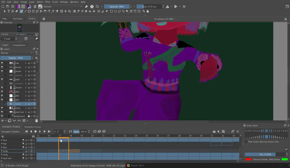Select the Fill bucket tool
Viewport: 290px width, 168px height.
[x=90, y=11]
